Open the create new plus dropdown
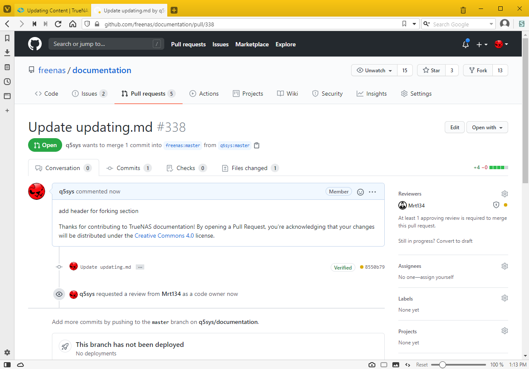Image resolution: width=529 pixels, height=369 pixels. point(482,44)
